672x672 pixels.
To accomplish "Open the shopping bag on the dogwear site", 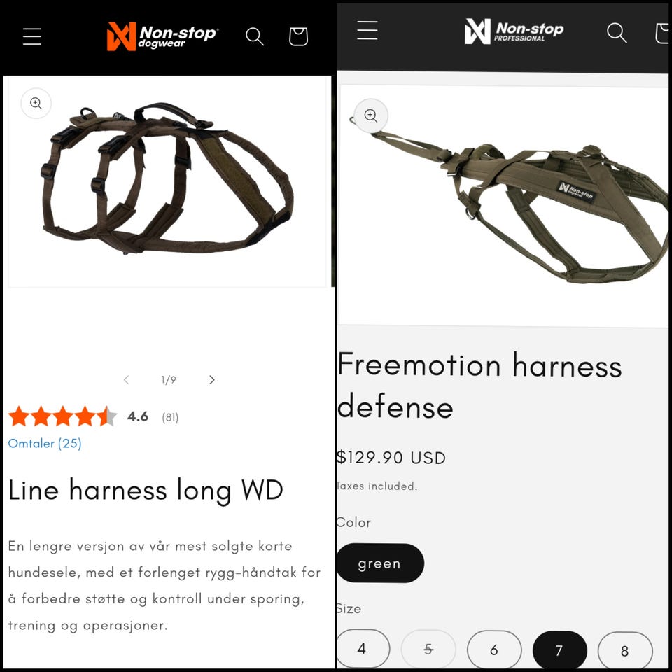I will tap(298, 36).
